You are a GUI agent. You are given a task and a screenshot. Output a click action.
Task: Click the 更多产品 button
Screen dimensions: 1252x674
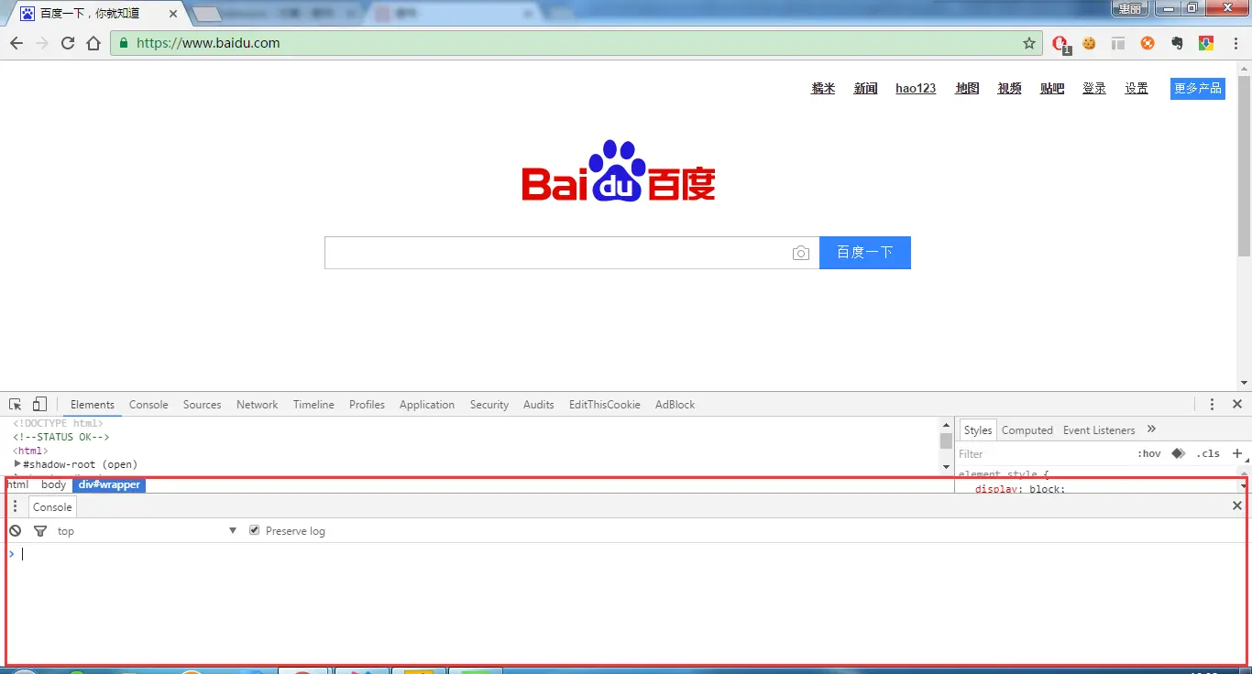(1198, 88)
